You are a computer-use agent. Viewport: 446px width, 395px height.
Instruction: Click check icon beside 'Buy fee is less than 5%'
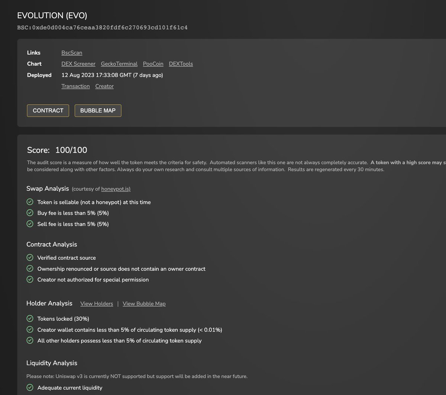[30, 213]
